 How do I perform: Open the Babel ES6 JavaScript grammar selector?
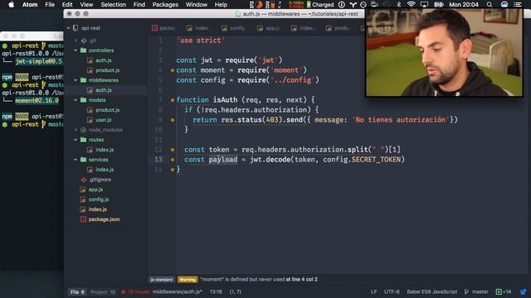coord(431,291)
